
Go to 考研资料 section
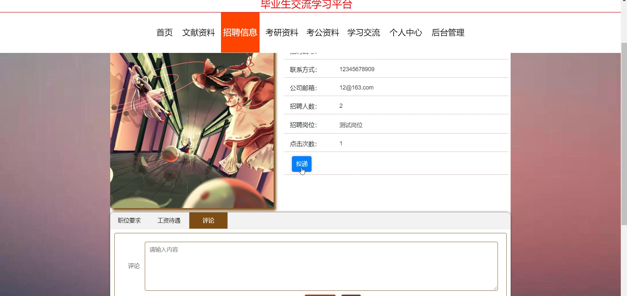(282, 33)
